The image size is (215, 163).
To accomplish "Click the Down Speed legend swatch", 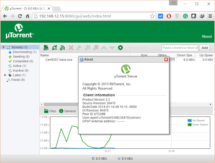I will click(189, 125).
